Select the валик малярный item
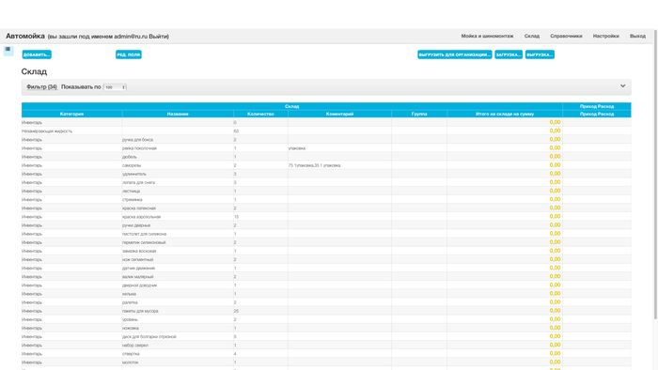Image resolution: width=658 pixels, height=370 pixels. coord(137,277)
